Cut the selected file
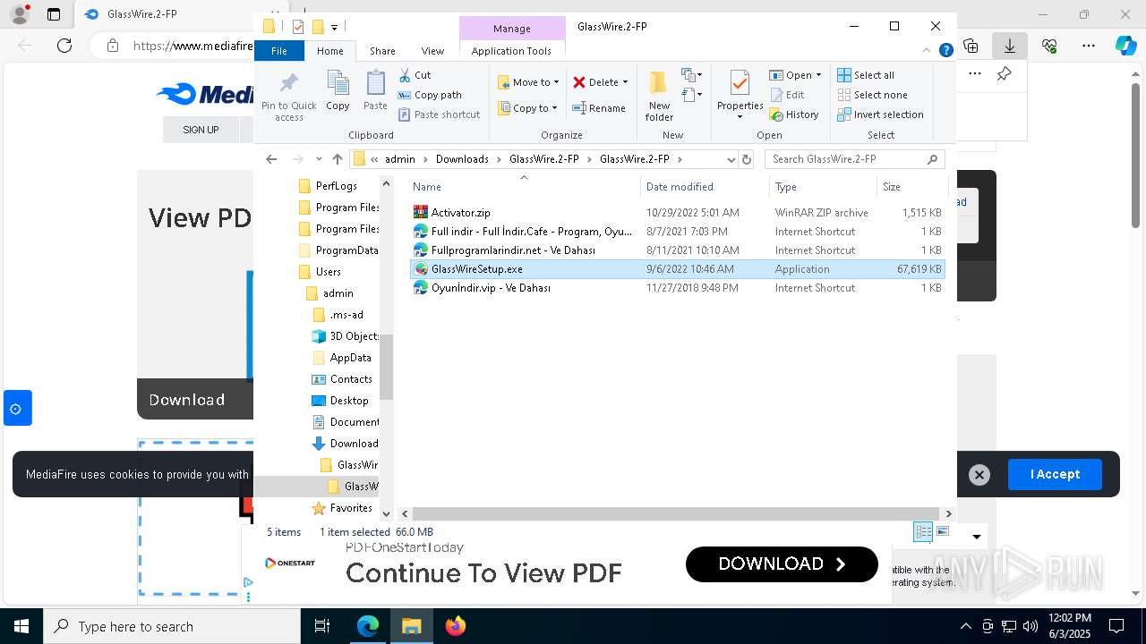This screenshot has height=644, width=1146. (x=415, y=75)
